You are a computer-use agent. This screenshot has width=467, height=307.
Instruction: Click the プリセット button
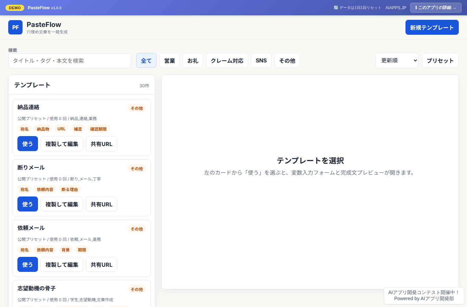[440, 60]
